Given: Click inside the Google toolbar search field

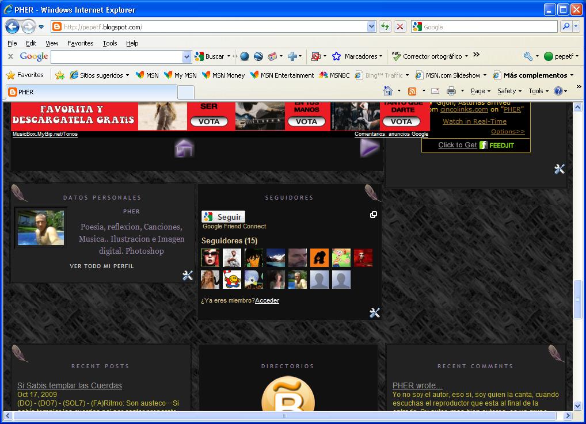Looking at the screenshot, I should click(117, 57).
